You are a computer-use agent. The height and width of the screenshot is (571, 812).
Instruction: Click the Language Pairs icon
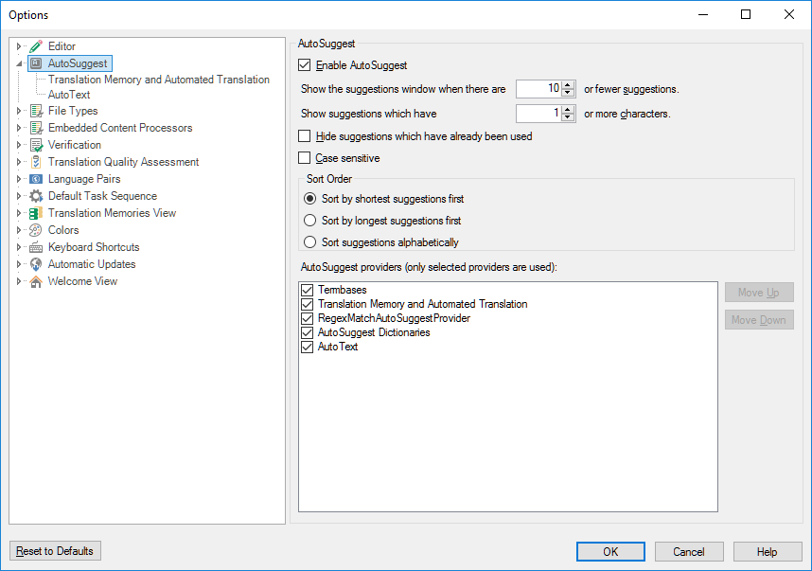(36, 179)
